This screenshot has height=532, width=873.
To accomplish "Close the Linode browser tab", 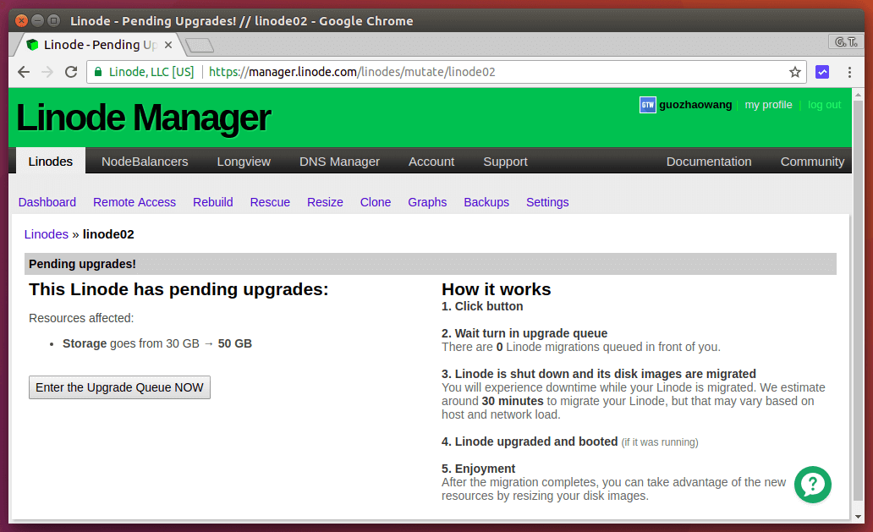I will (167, 45).
